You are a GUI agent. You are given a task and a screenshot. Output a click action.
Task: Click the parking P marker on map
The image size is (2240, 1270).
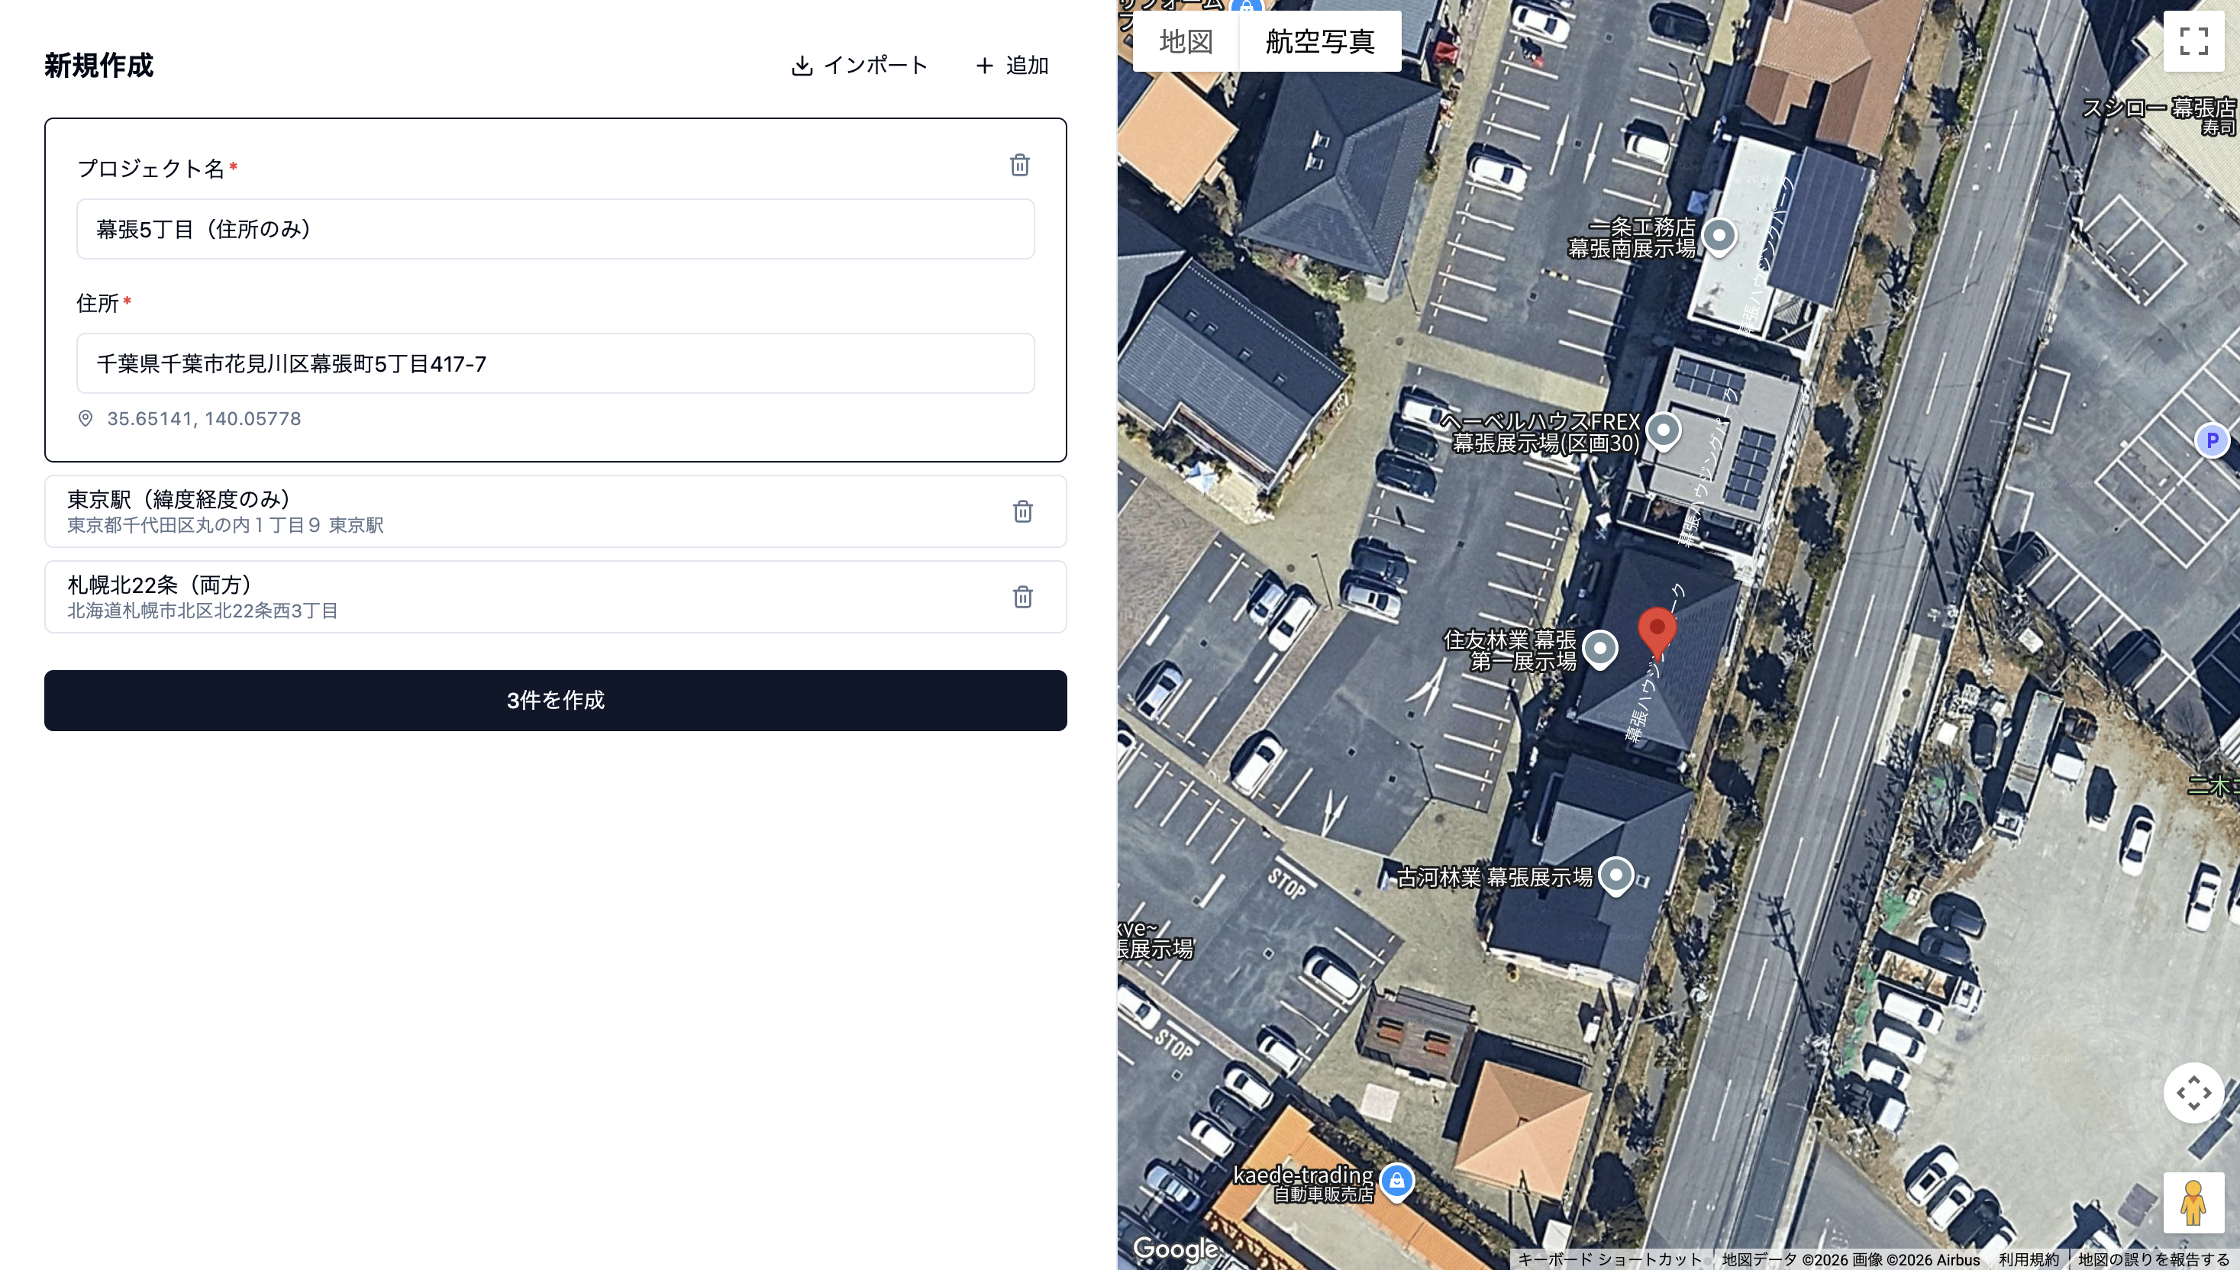2211,440
